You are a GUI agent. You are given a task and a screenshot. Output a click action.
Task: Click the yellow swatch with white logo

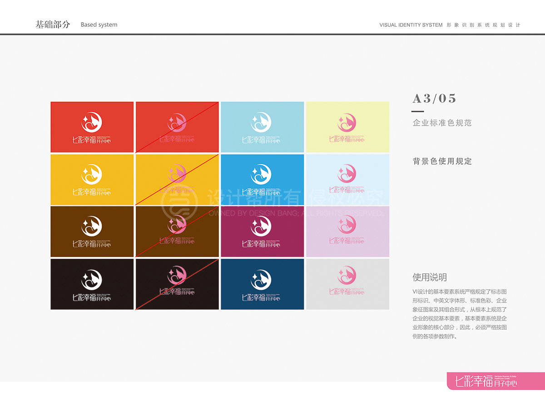coord(92,180)
